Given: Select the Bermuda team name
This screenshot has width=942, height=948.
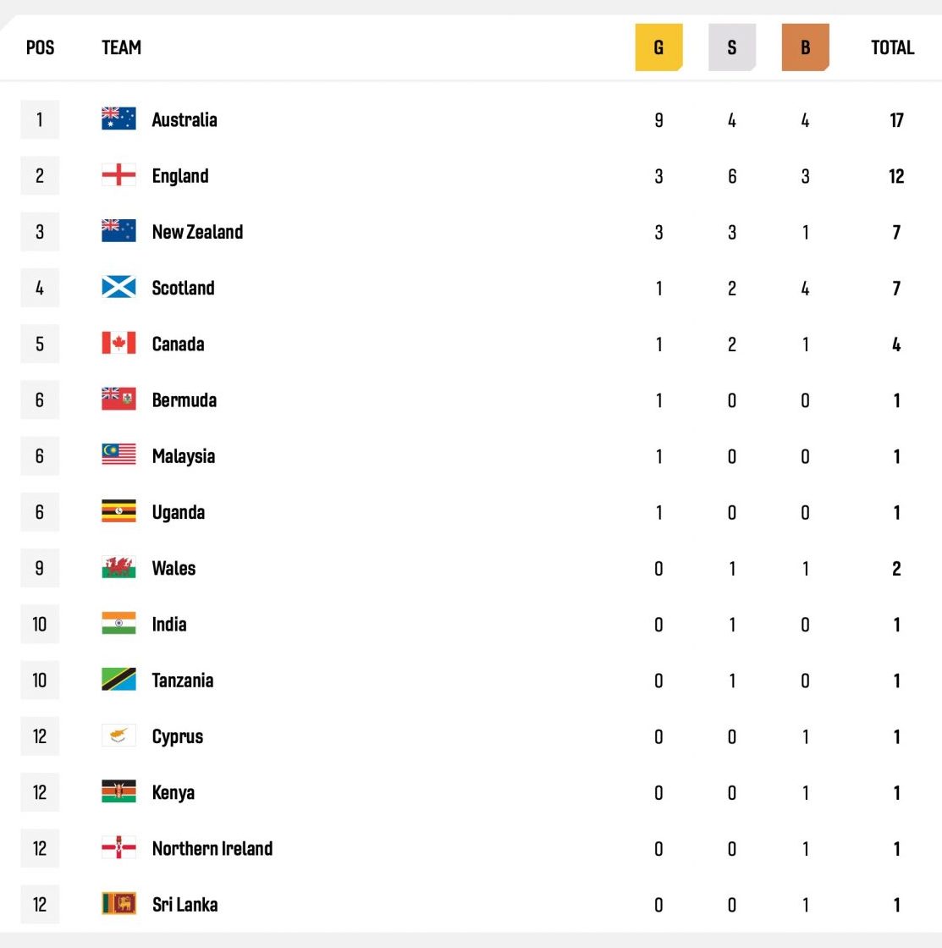Looking at the screenshot, I should point(185,400).
